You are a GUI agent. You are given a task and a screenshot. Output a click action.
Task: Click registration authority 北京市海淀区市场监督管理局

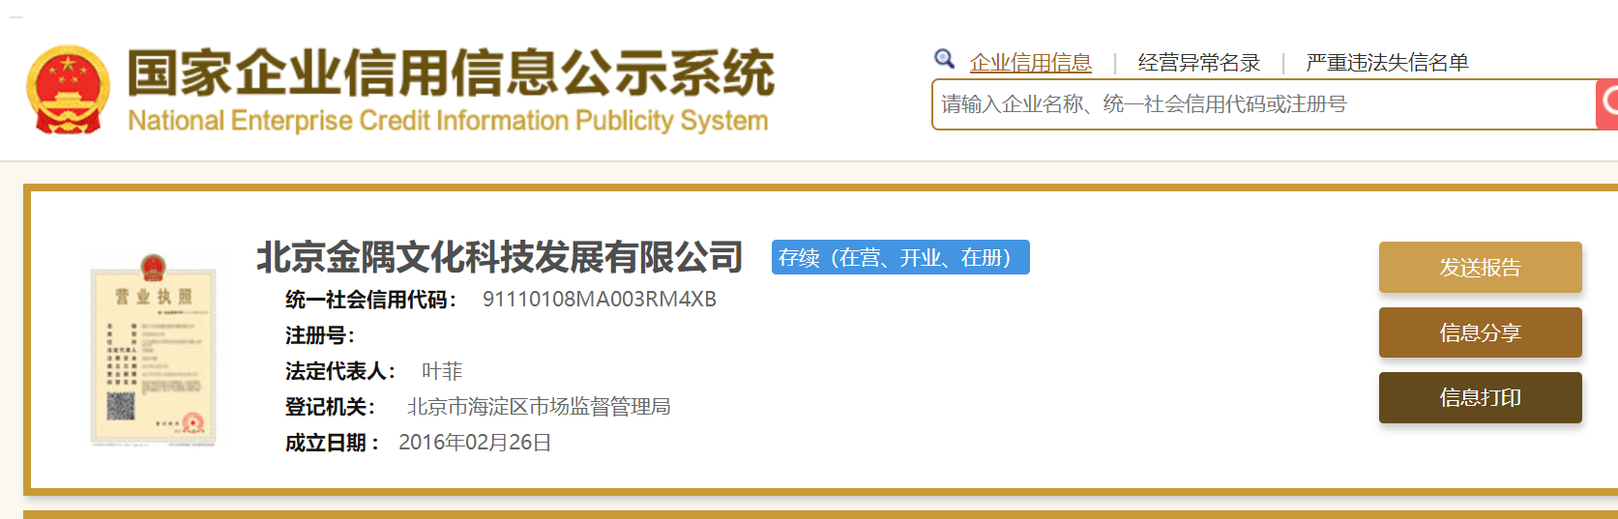coord(539,407)
